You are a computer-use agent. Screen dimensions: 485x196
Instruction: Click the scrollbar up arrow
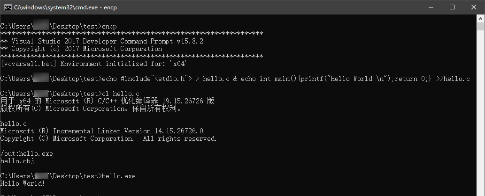tap(481, 19)
